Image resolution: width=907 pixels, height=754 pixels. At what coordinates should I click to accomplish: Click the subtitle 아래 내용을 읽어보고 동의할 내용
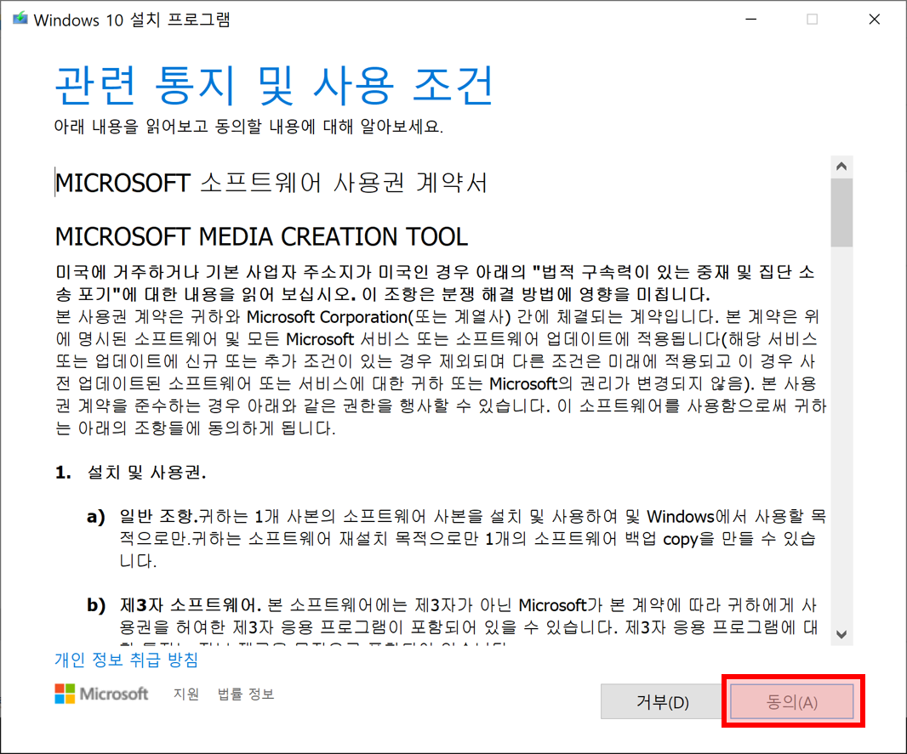tap(248, 127)
